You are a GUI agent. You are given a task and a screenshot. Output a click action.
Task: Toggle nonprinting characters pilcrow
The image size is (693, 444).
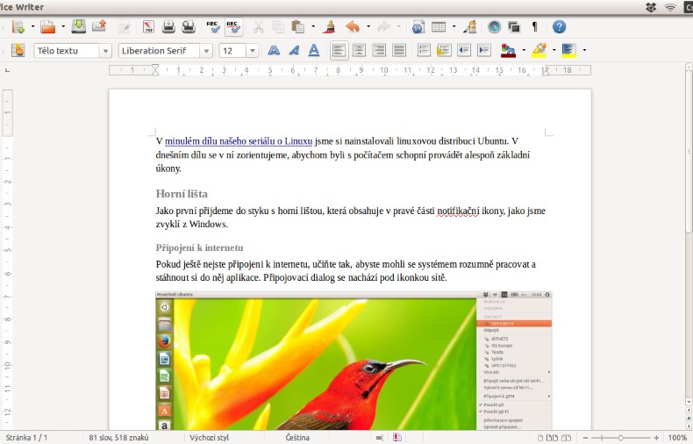pos(535,27)
